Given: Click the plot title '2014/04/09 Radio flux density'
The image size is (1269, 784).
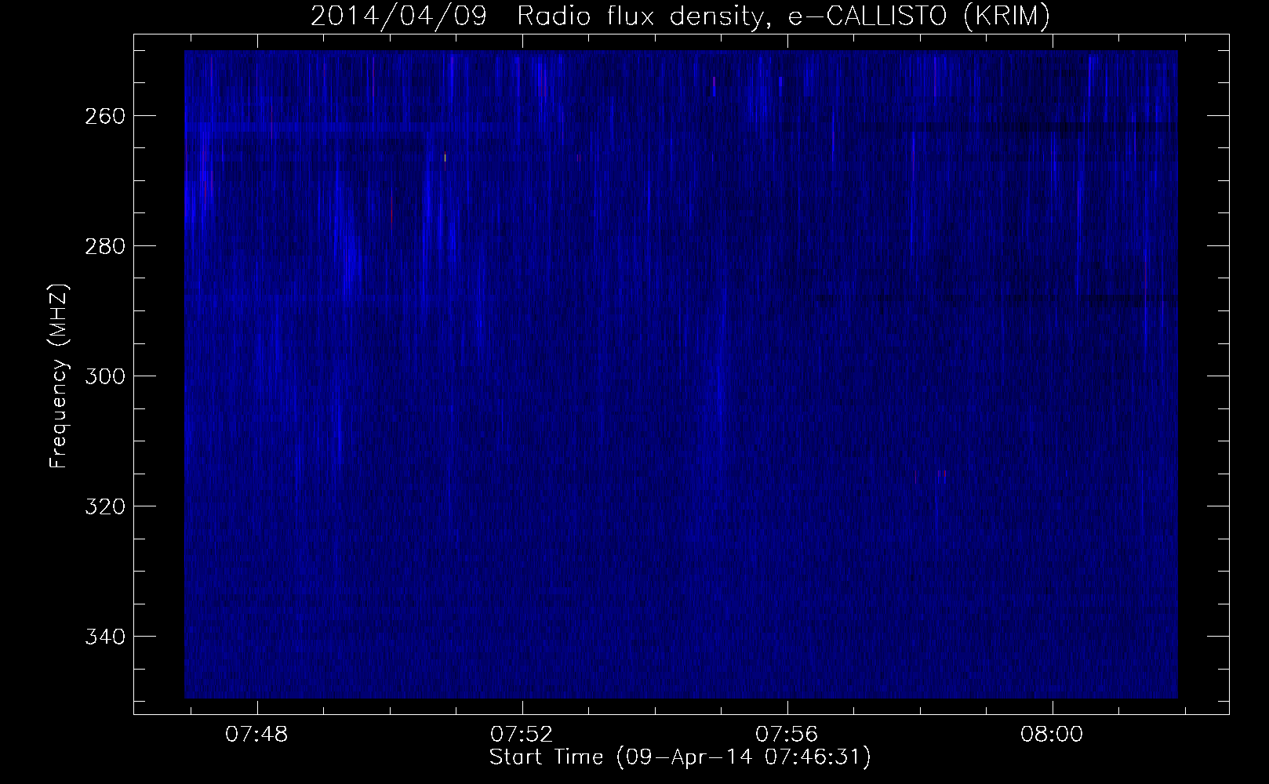Looking at the screenshot, I should [x=680, y=16].
